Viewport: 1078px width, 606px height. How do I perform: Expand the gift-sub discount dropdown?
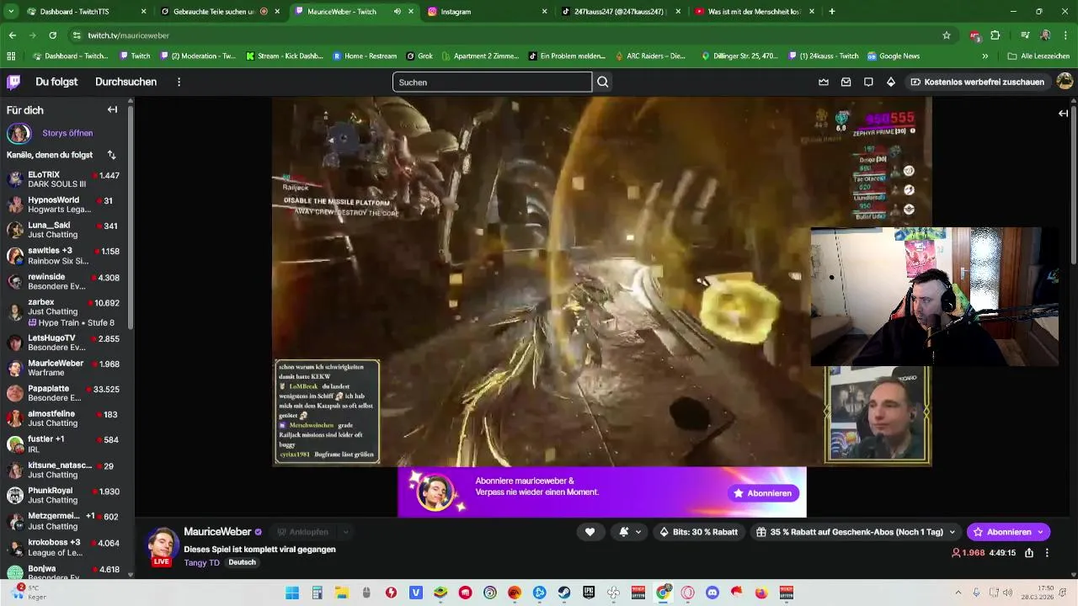[x=953, y=532]
